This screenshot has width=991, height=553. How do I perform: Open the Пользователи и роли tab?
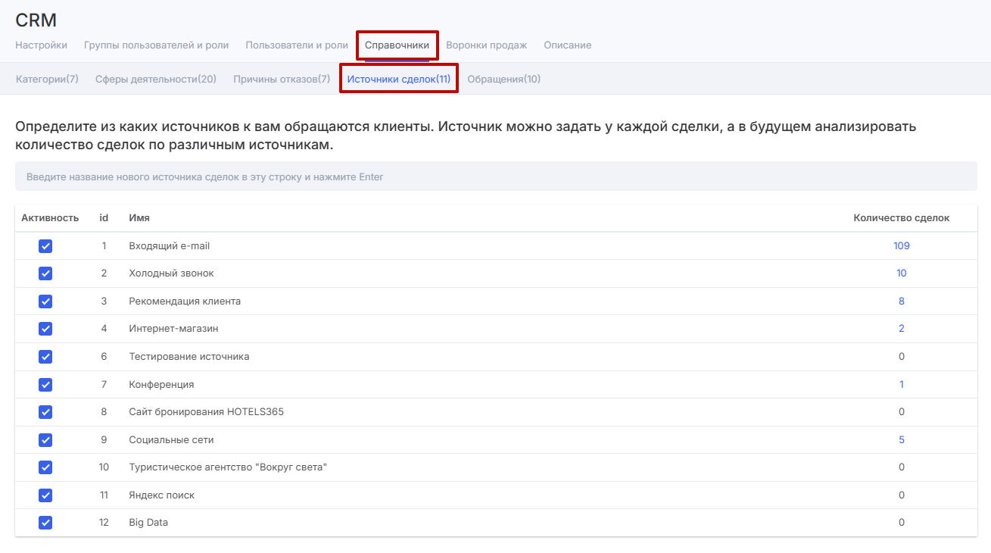click(297, 45)
